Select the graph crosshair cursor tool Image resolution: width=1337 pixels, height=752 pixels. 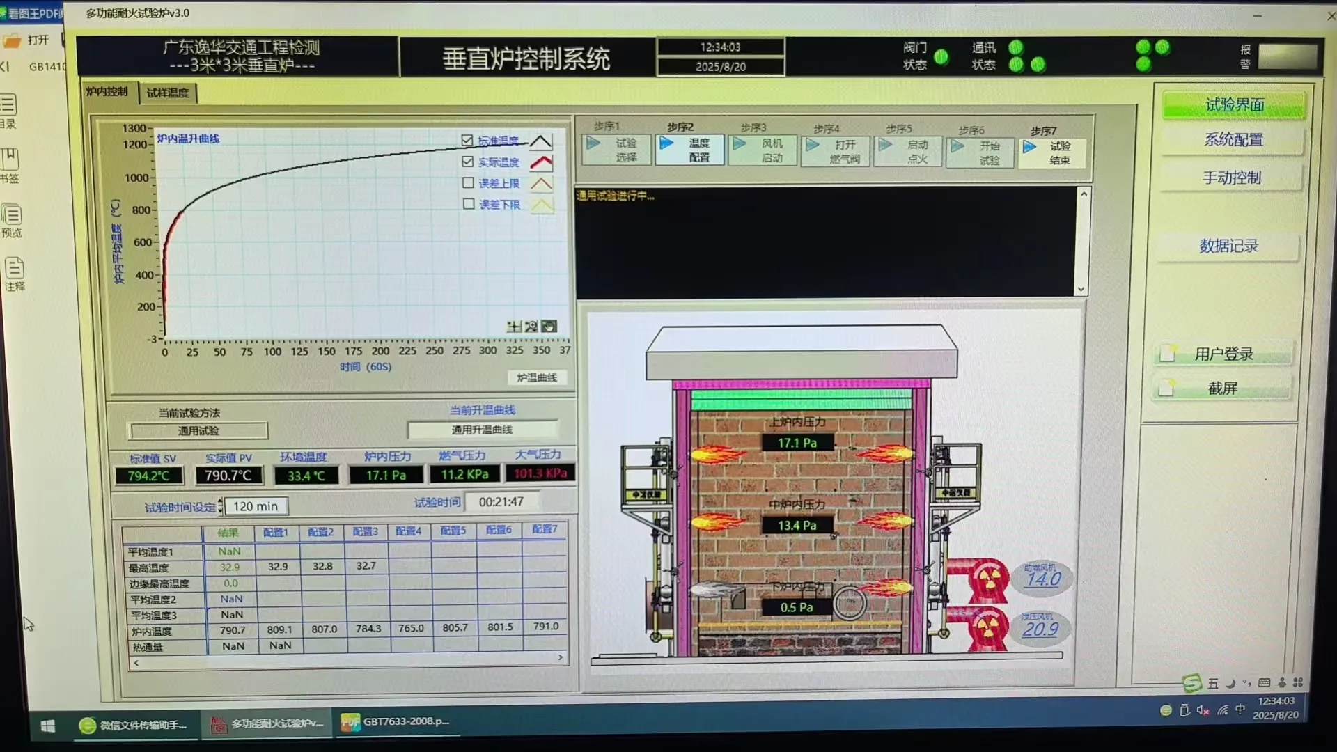pyautogui.click(x=513, y=326)
